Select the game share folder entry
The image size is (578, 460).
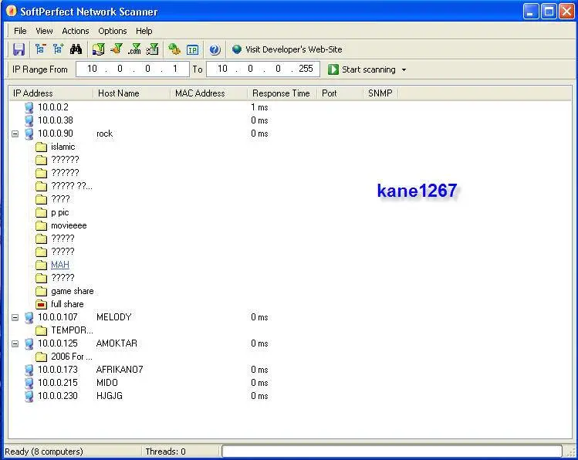pyautogui.click(x=73, y=291)
